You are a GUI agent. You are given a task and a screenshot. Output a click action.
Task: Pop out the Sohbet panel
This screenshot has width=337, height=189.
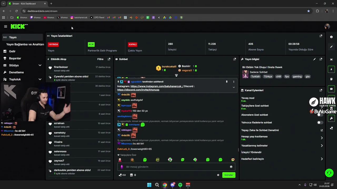point(235,59)
